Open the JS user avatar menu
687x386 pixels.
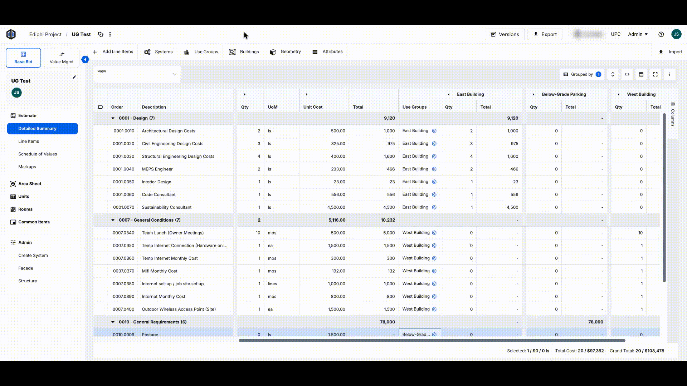(676, 34)
